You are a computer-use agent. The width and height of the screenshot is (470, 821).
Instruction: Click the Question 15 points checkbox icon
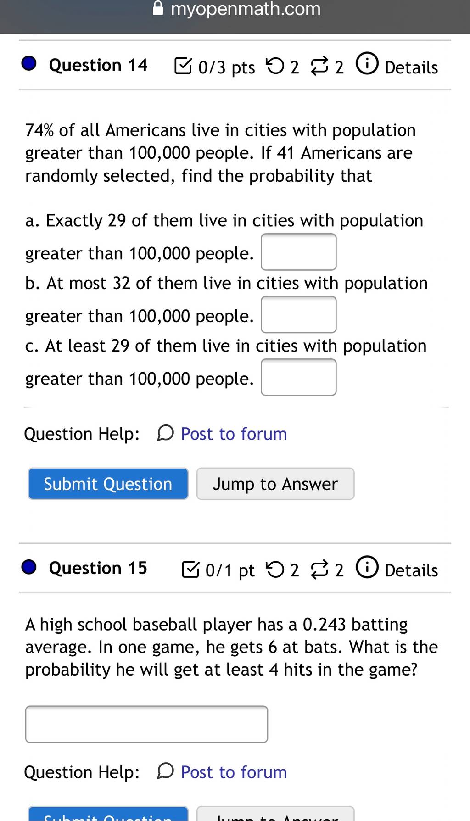click(x=190, y=569)
